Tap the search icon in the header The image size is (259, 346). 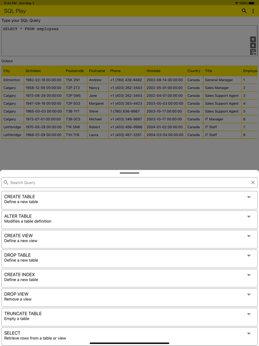[244, 11]
